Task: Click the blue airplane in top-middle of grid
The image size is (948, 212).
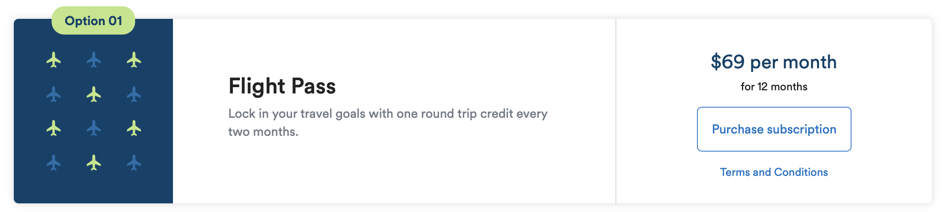Action: point(94,60)
